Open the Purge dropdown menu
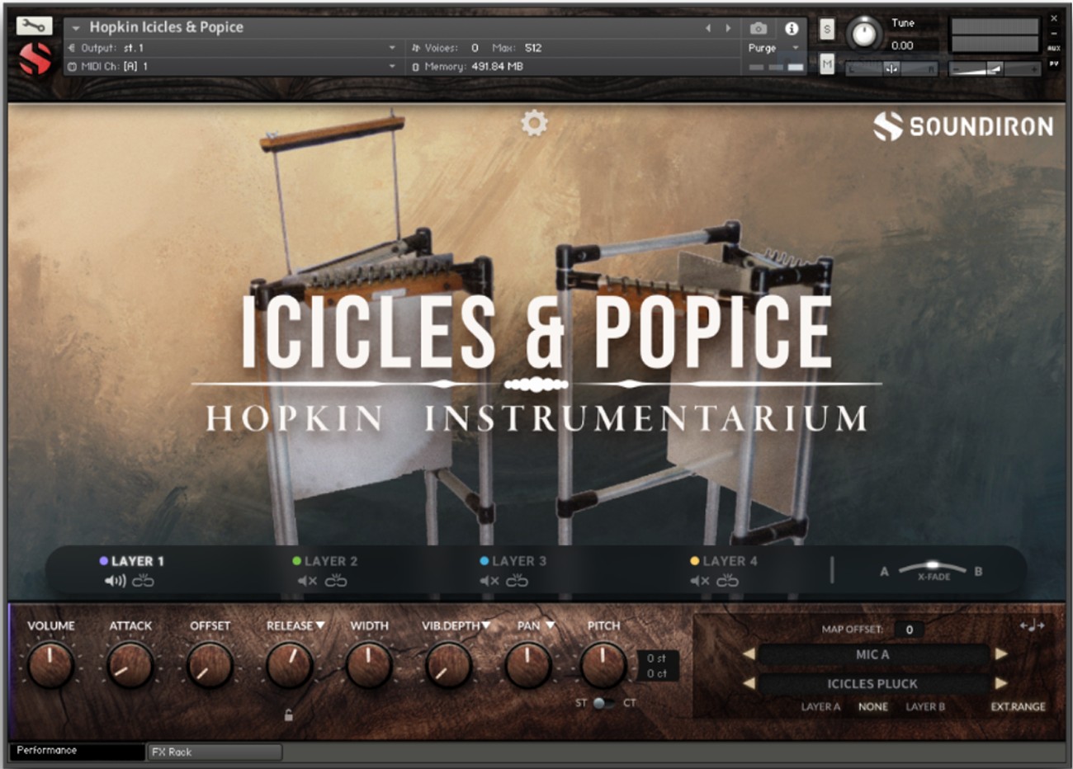Viewport: 1073px width, 769px height. 774,48
